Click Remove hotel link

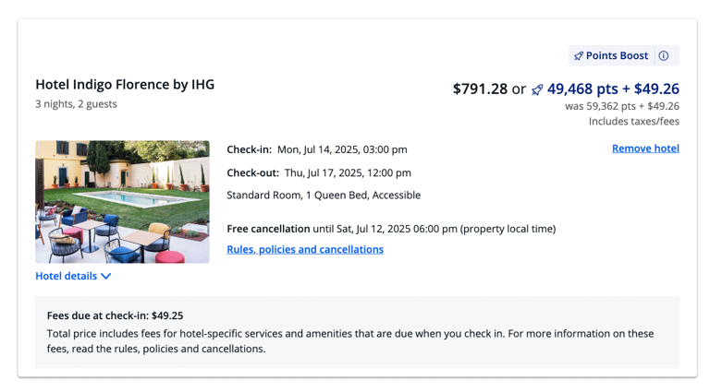(x=645, y=148)
